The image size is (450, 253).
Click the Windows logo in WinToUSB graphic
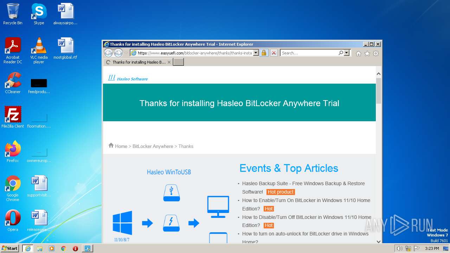pyautogui.click(x=122, y=223)
